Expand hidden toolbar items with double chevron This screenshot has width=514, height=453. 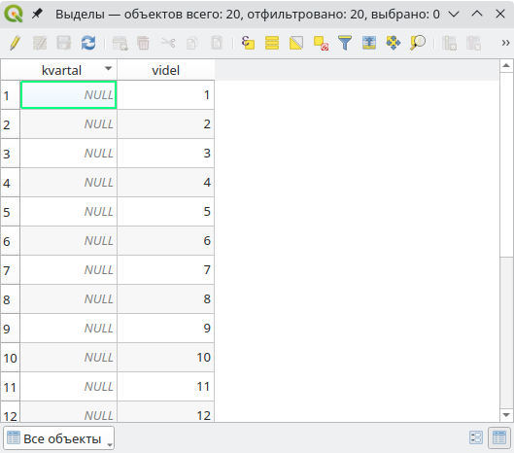click(x=505, y=43)
